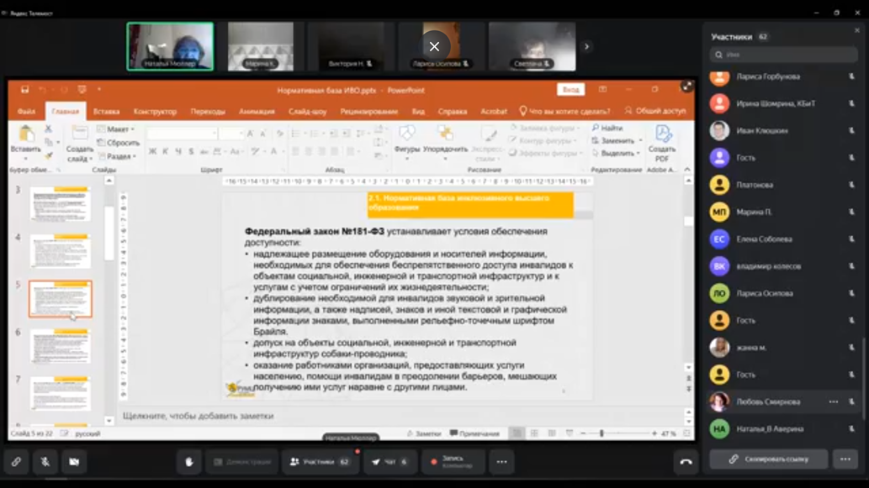Click the Скопировать ссылку button
The image size is (869, 488).
coord(769,459)
